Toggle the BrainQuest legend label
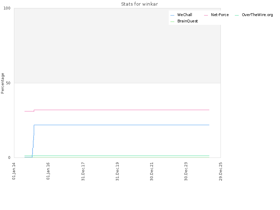The width and height of the screenshot is (280, 210). click(x=188, y=21)
